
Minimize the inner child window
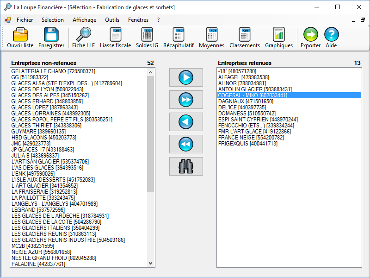coord(353,21)
